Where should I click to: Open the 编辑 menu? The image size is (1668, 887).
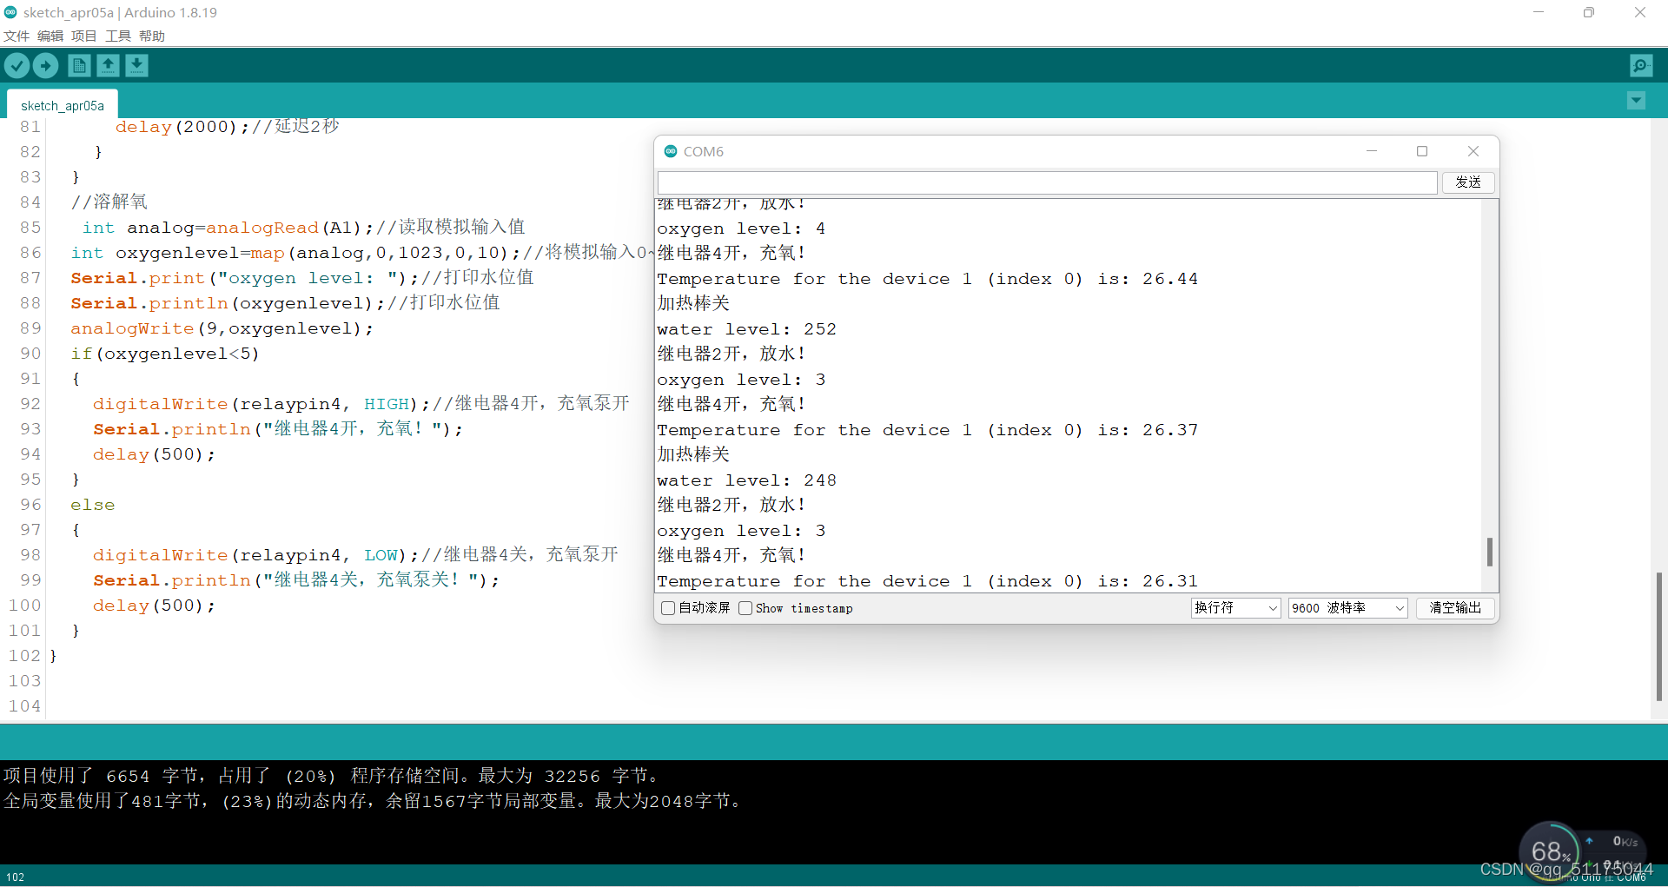(50, 36)
